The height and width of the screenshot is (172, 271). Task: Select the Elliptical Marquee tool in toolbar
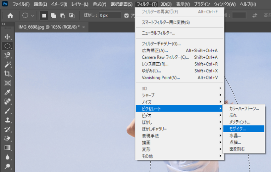click(7, 46)
